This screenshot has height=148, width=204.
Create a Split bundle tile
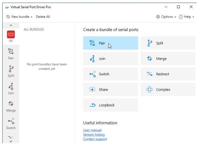(x=168, y=43)
